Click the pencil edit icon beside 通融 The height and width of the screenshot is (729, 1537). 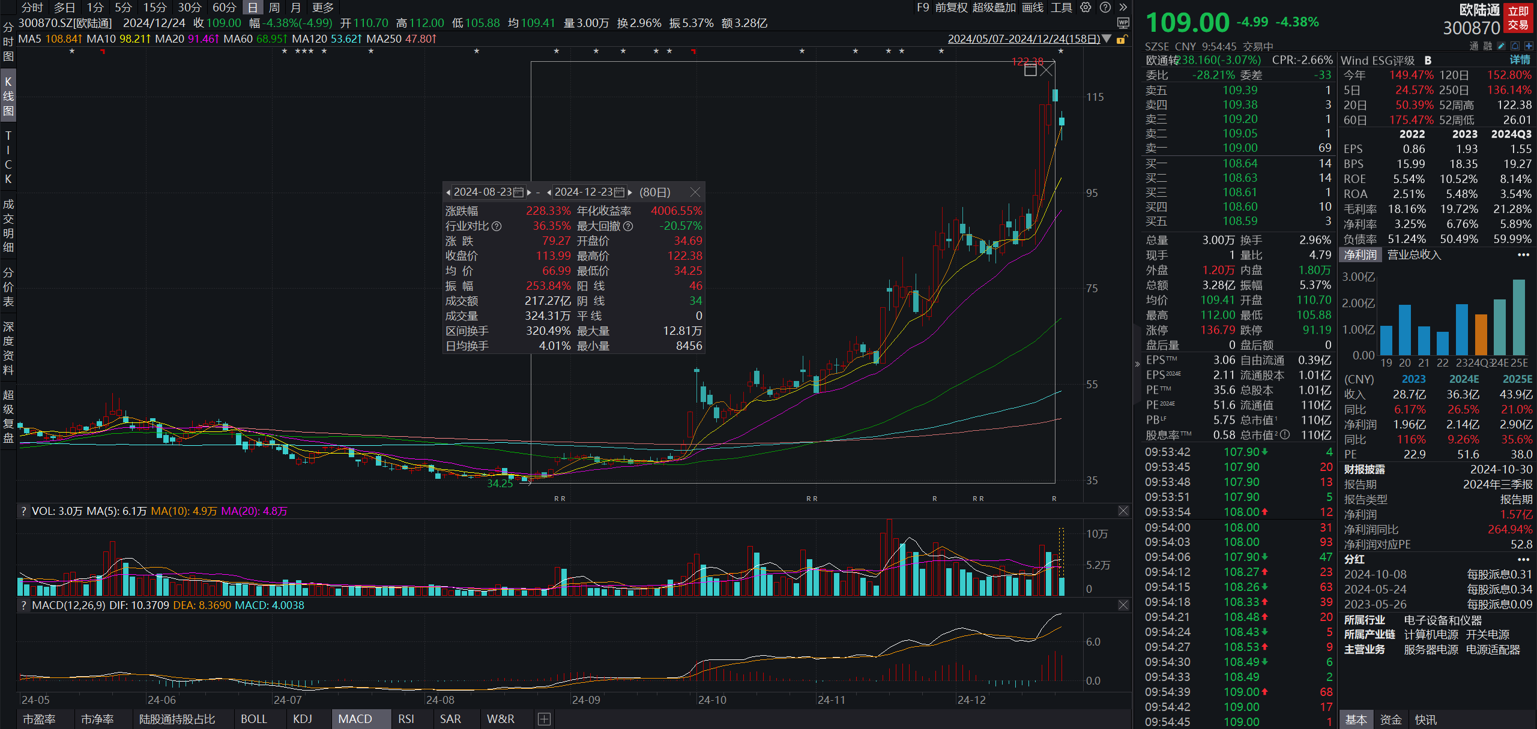1501,46
